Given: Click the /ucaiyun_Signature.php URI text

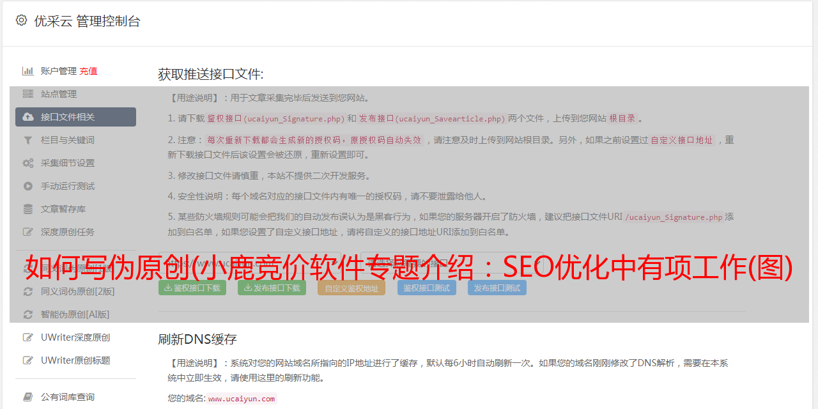Looking at the screenshot, I should tap(674, 217).
